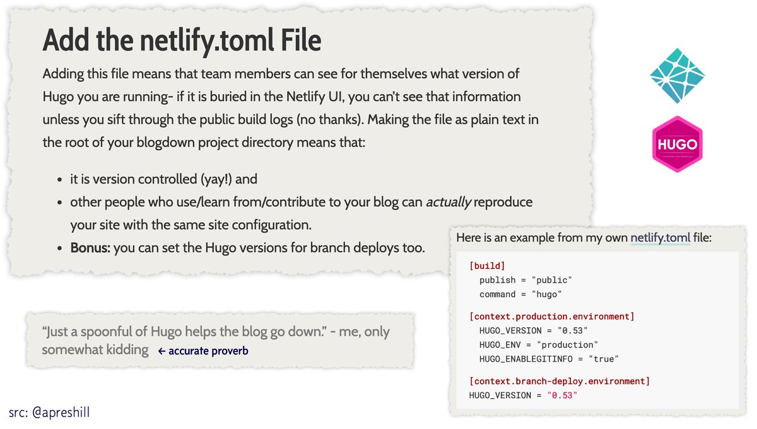Click the "← accurate proverb" annotation

coord(203,351)
